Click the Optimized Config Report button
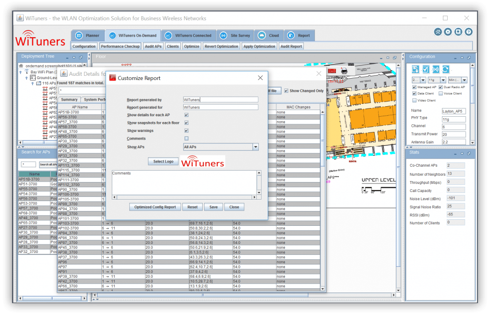Image resolution: width=490 pixels, height=314 pixels. click(155, 207)
